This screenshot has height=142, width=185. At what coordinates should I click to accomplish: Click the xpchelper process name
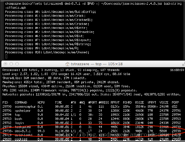23,111
